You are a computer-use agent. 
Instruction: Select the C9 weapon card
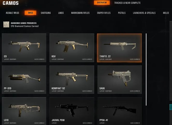point(24,48)
